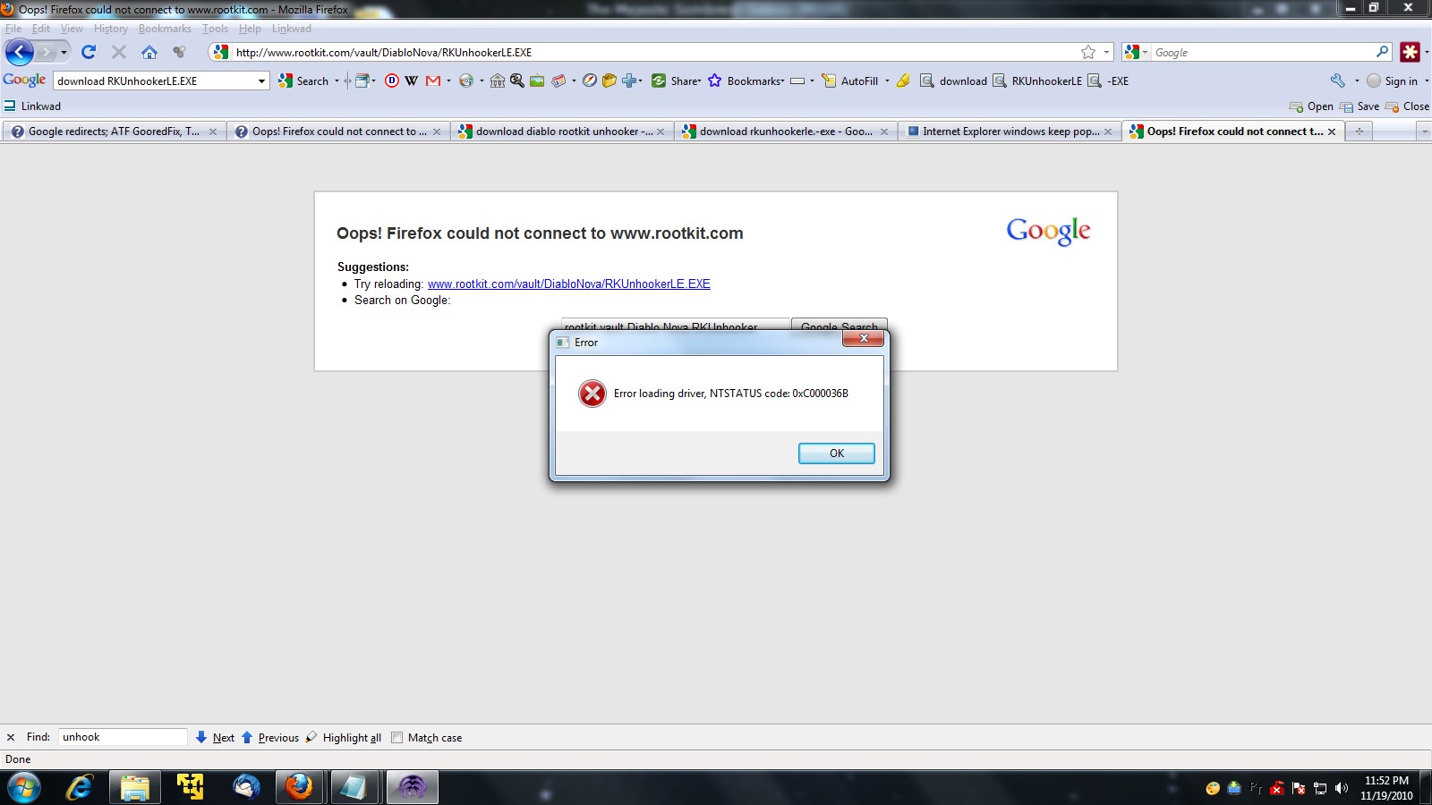Go back with the blue Back arrow

tap(19, 52)
